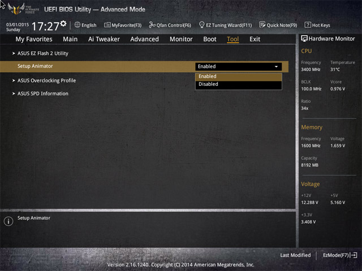The image size is (362, 271).
Task: Click the Hot Keys question mark icon
Action: click(x=308, y=25)
